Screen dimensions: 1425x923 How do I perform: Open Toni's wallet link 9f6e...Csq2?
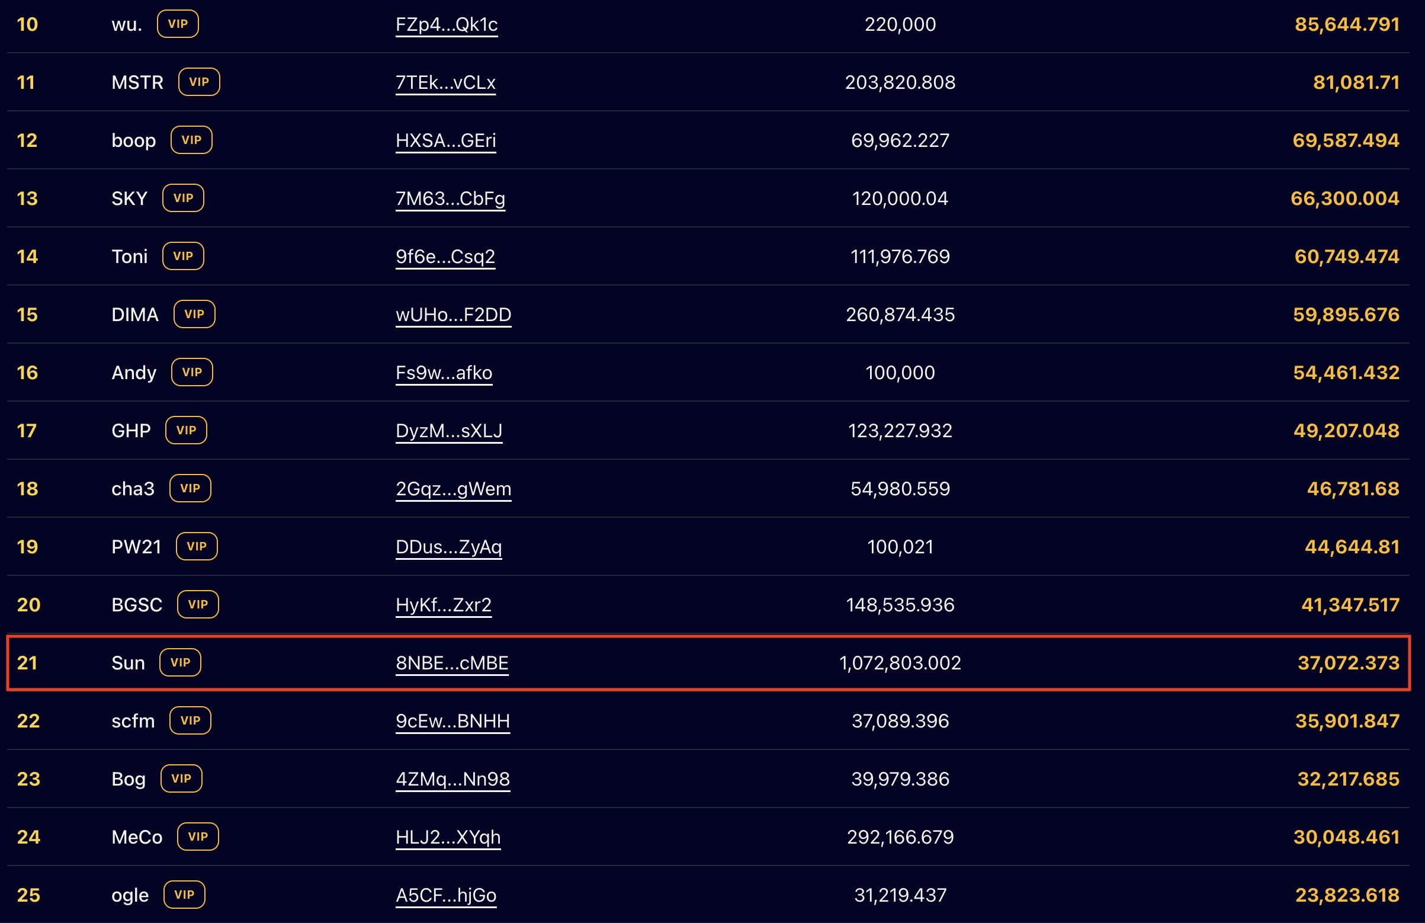pos(445,257)
